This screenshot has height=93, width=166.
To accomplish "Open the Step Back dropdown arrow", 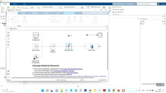I will [70, 21].
